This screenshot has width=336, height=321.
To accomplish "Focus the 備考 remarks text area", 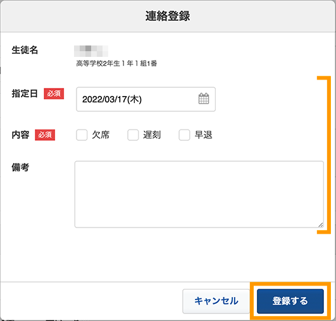I will pyautogui.click(x=199, y=195).
